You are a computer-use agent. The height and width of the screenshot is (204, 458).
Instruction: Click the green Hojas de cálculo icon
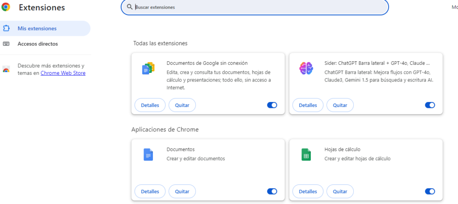click(x=306, y=154)
